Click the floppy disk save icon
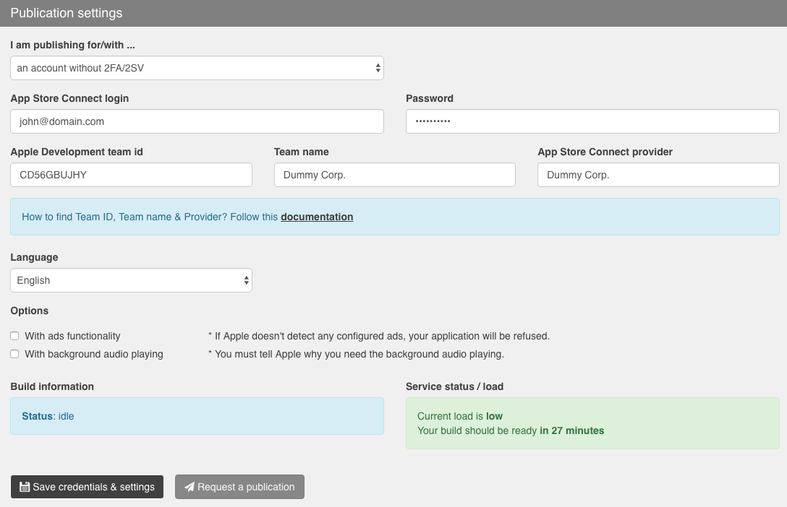The image size is (787, 507). [x=25, y=487]
